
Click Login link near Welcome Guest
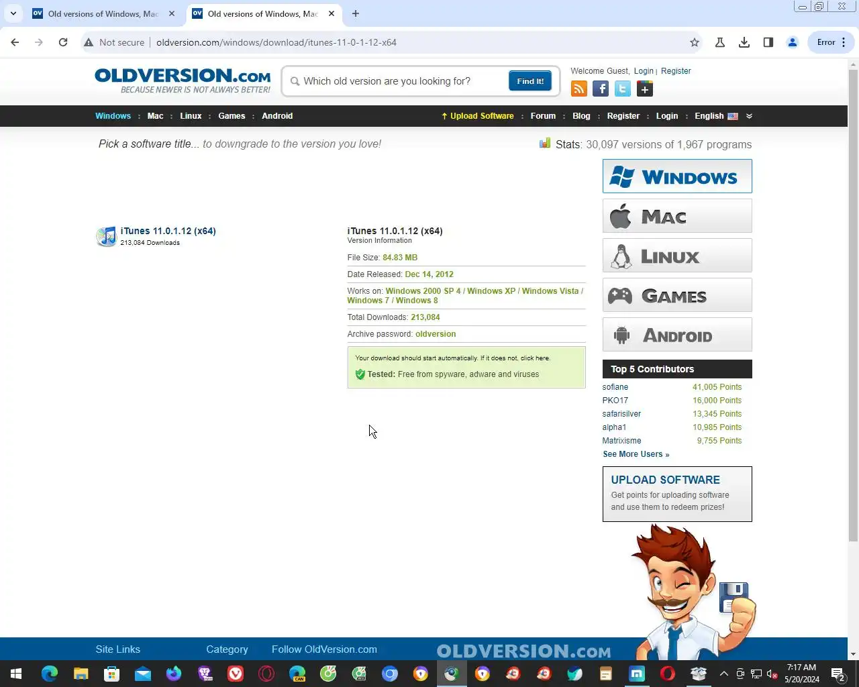click(644, 71)
